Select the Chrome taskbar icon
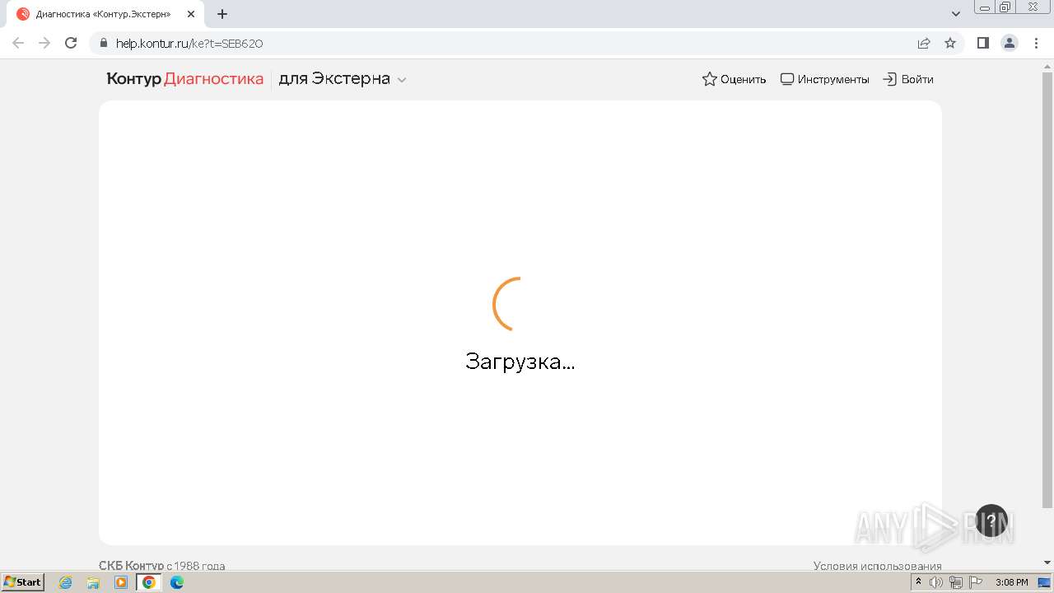Screen dimensions: 1054x593 [x=149, y=582]
